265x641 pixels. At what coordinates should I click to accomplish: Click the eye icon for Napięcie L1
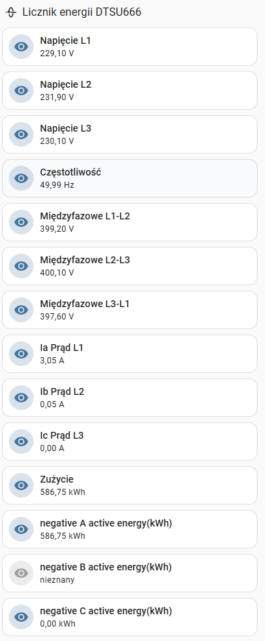(21, 47)
